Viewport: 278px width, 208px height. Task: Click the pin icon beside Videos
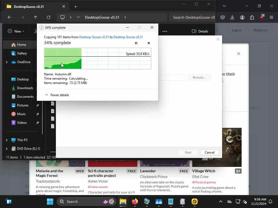point(37,123)
